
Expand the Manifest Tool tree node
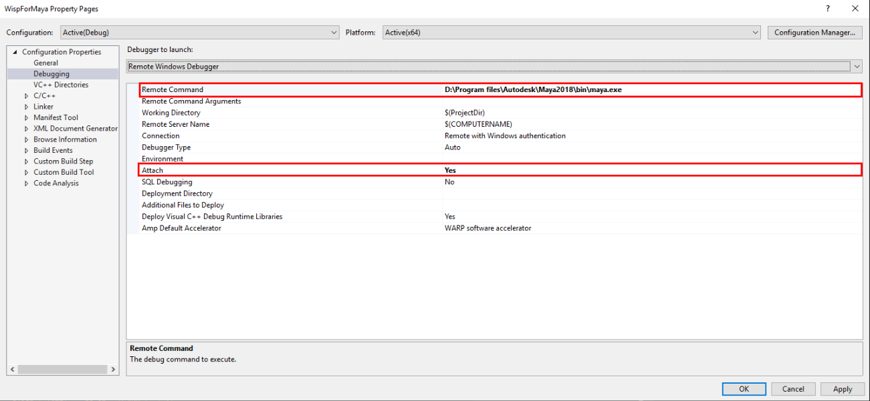(26, 117)
